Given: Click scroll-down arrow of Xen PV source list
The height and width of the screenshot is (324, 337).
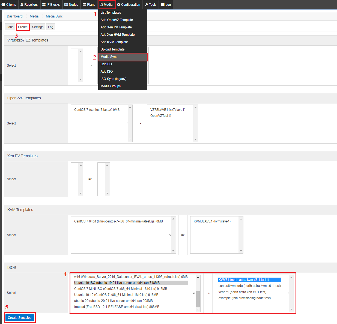Looking at the screenshot, I should (x=80, y=193).
